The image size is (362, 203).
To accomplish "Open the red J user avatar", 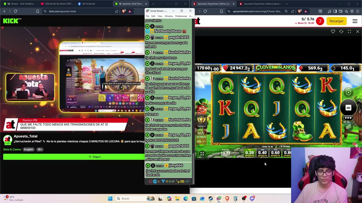I will click(320, 21).
